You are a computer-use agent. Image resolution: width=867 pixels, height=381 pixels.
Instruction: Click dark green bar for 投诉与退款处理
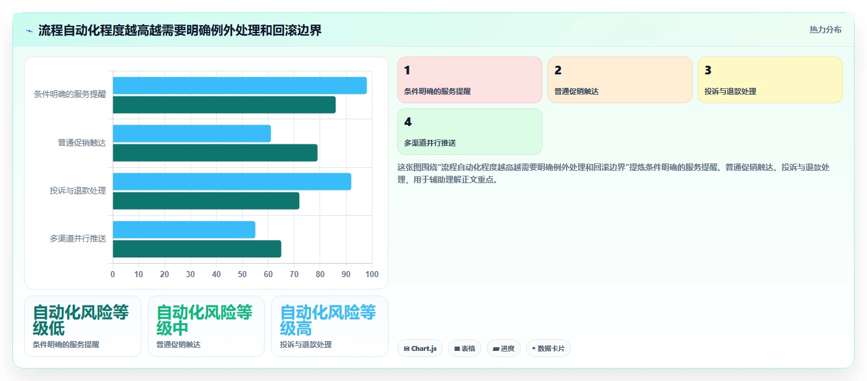click(x=206, y=201)
